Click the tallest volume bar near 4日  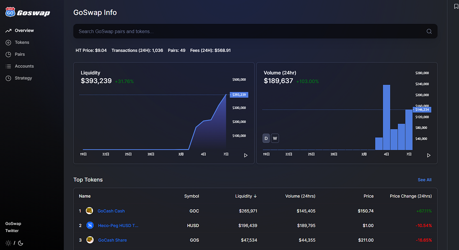pos(386,117)
